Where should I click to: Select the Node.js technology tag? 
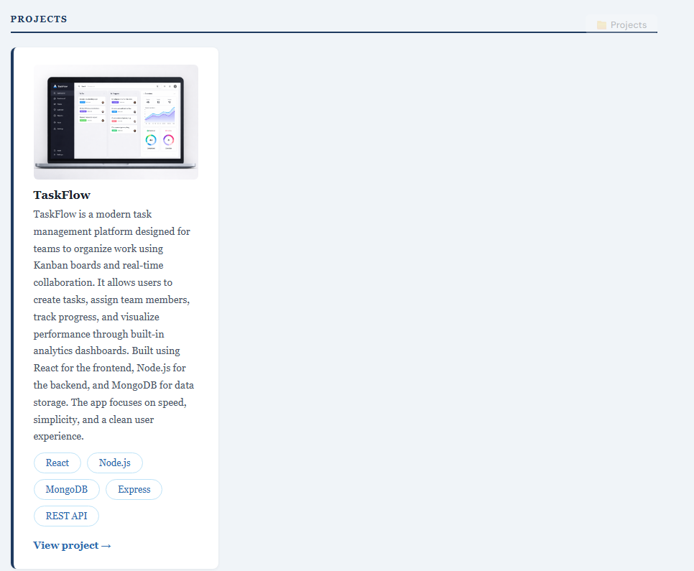pos(114,463)
